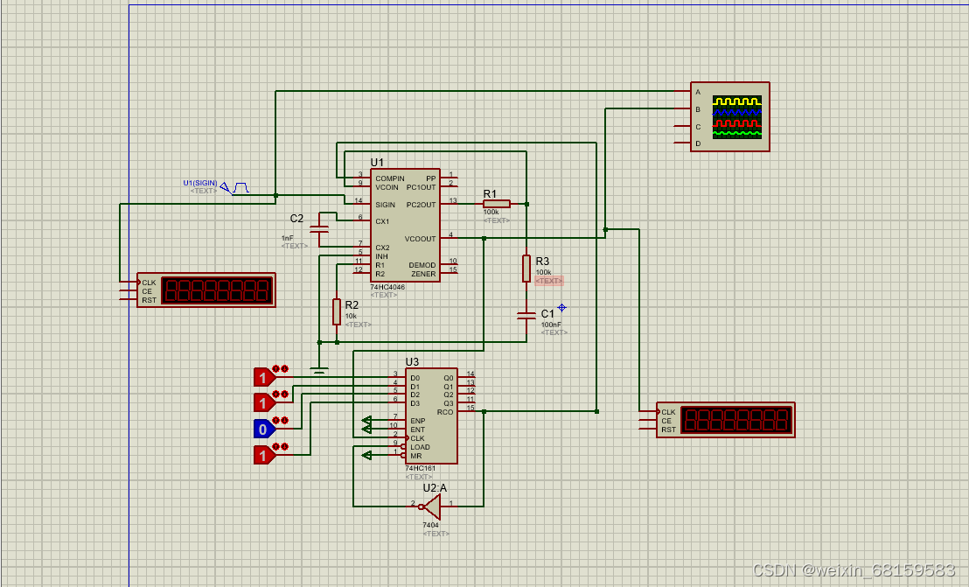The width and height of the screenshot is (969, 587).
Task: Select capacitor C2 symbol
Action: [x=319, y=229]
